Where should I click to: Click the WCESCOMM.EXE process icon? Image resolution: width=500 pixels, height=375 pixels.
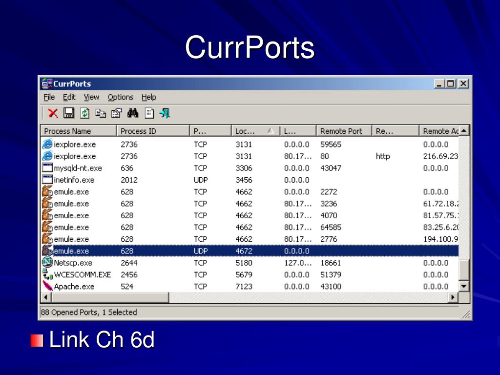pyautogui.click(x=47, y=274)
